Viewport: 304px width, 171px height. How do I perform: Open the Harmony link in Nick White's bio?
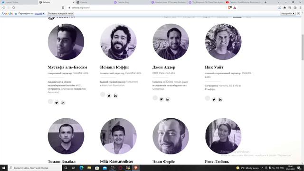(x=223, y=85)
